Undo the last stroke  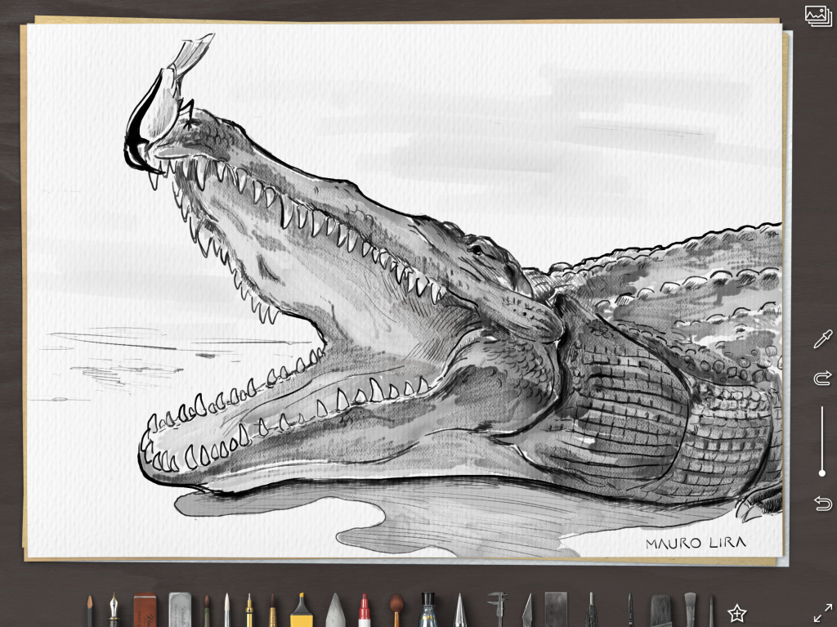point(821,502)
